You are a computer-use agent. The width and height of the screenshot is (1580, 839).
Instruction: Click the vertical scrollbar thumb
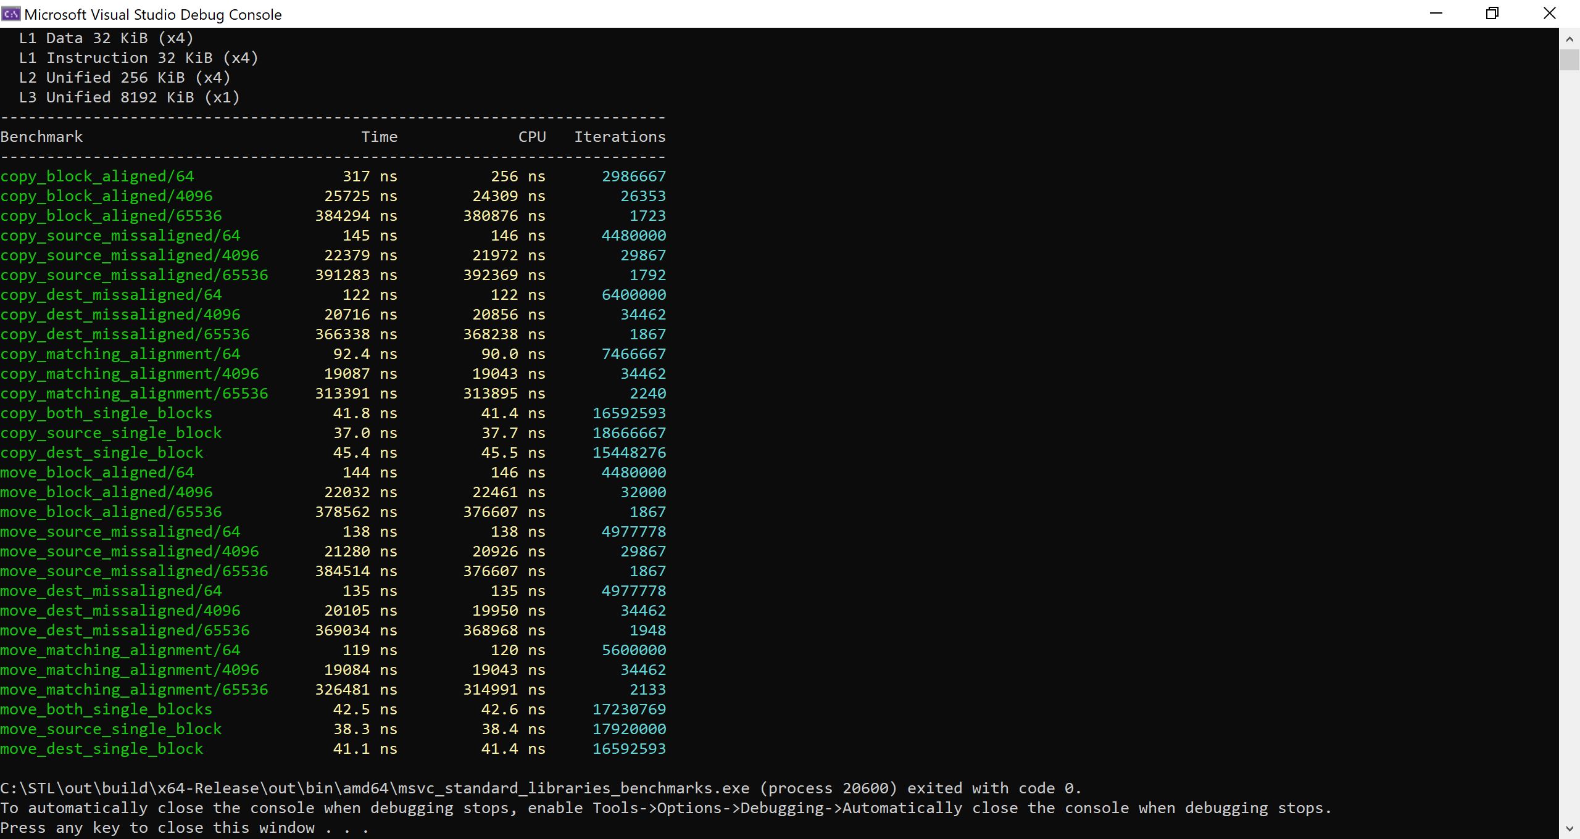1569,60
